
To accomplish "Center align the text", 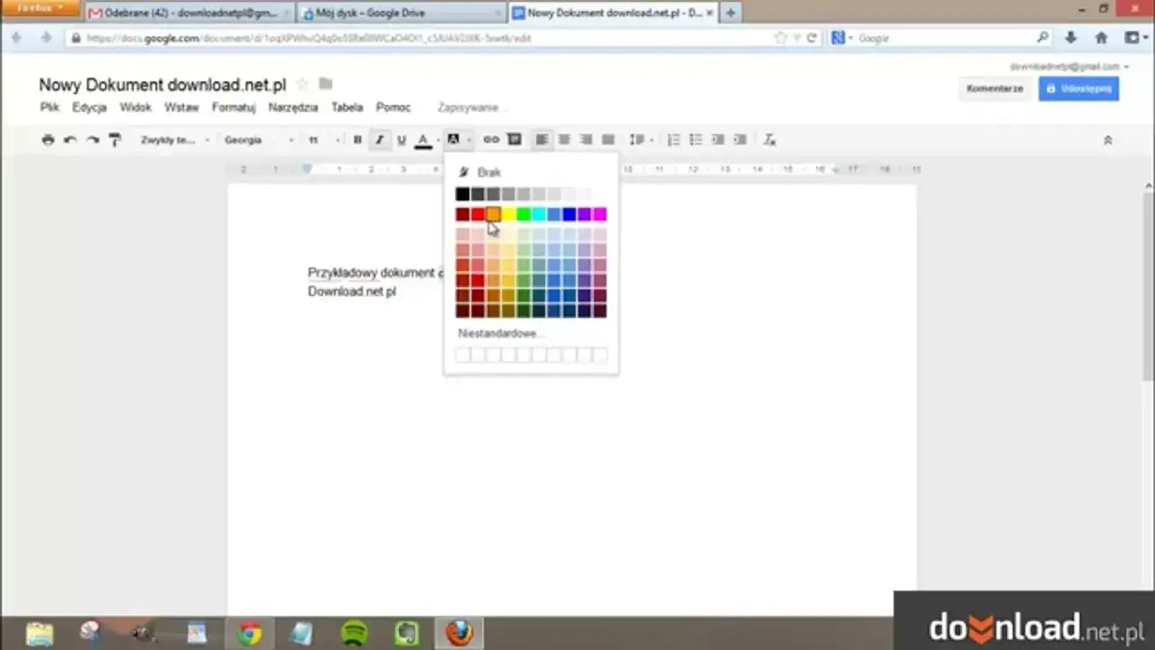I will click(x=564, y=140).
